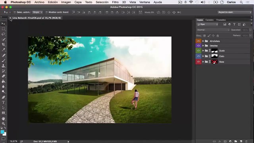Select the Eraser tool
The width and height of the screenshot is (254, 143).
pos(4,76)
